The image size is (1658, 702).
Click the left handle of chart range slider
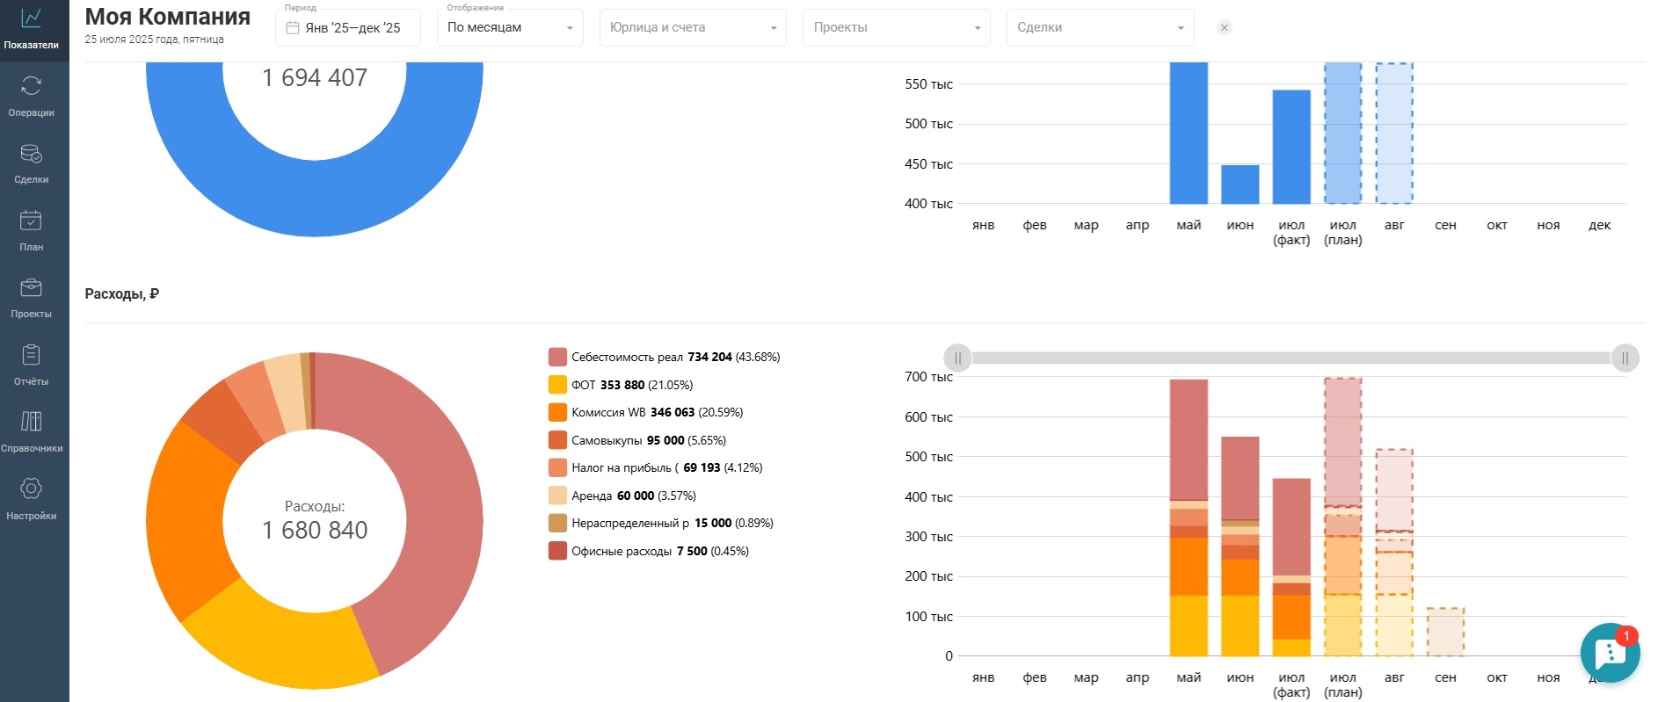click(957, 358)
